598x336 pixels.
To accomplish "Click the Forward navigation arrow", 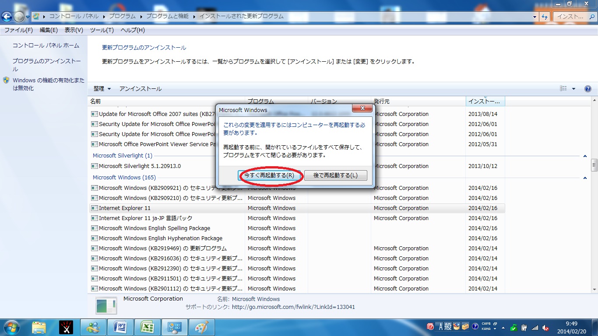I will point(19,17).
